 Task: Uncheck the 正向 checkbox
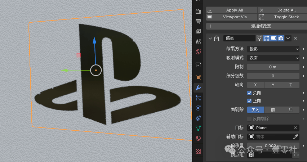[x=249, y=101]
